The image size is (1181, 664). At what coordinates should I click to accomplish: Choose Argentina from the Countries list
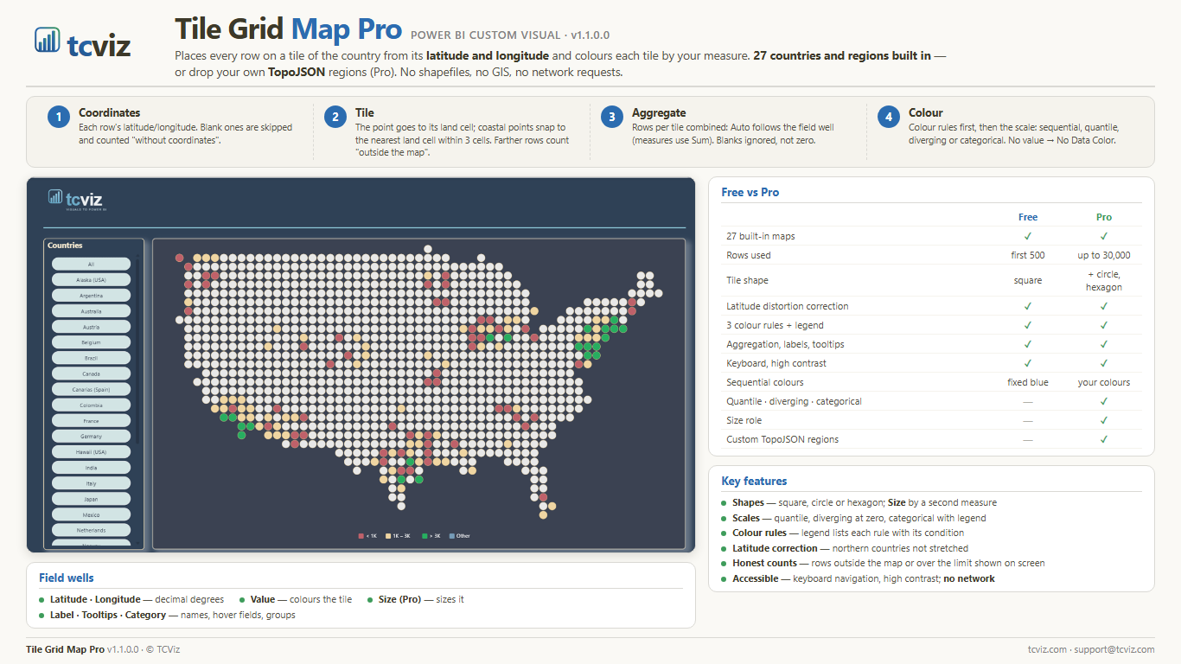[91, 295]
